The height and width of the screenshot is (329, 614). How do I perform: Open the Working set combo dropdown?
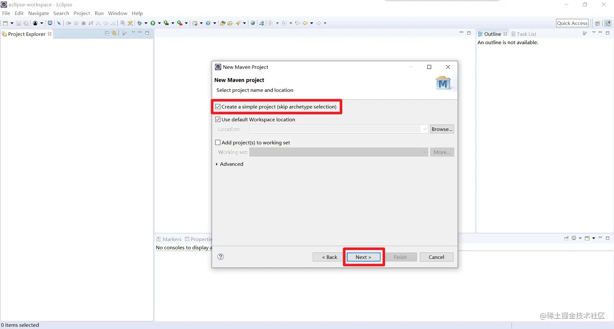(425, 152)
